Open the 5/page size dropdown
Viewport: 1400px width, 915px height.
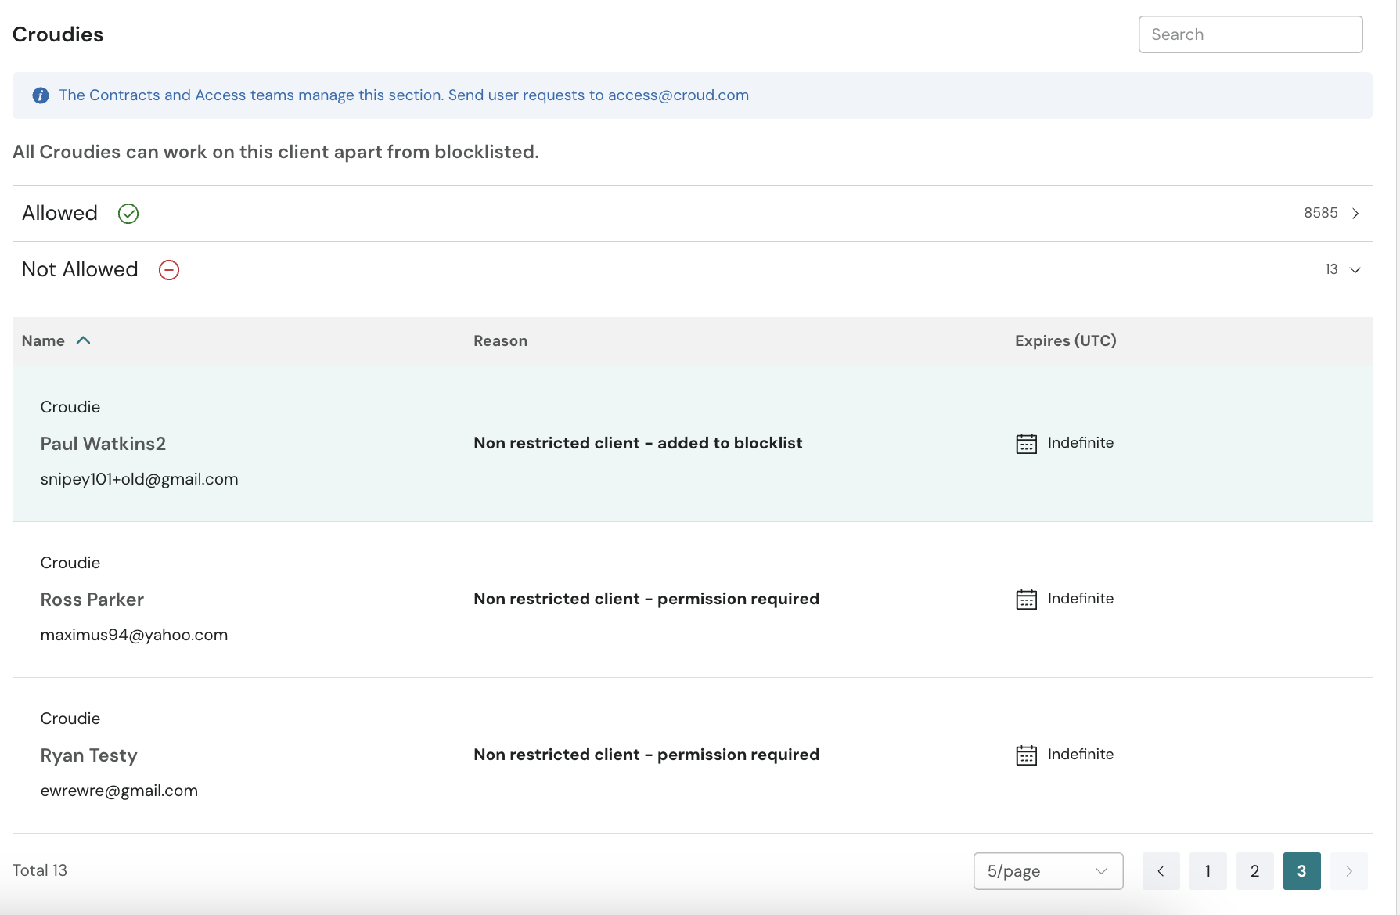(1048, 871)
